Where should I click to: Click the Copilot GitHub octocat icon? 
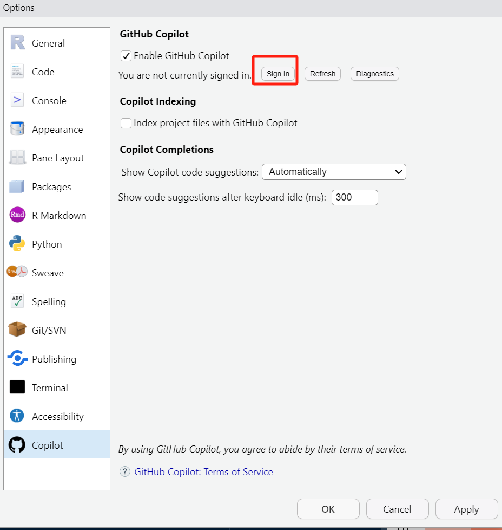coord(17,445)
